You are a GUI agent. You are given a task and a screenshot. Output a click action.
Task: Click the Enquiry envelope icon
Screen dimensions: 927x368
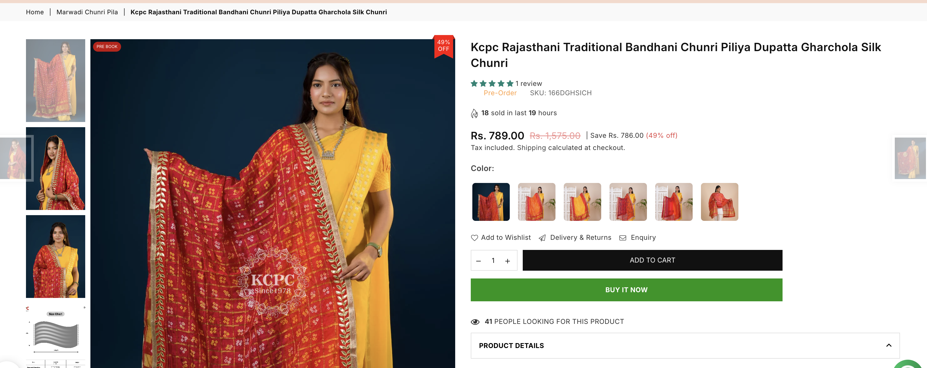pos(623,237)
